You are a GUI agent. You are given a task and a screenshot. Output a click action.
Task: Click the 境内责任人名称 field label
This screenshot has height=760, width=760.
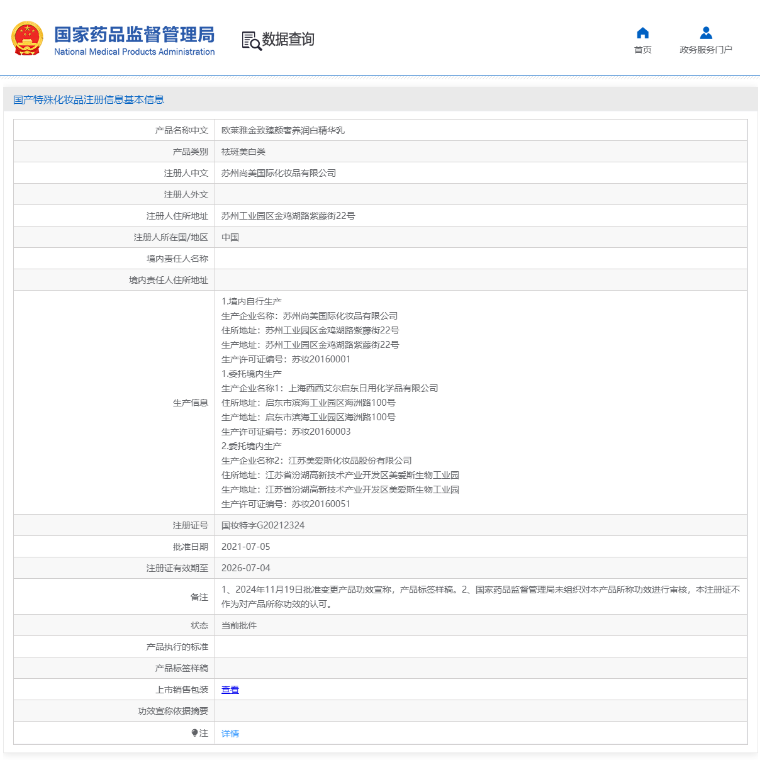coord(177,259)
